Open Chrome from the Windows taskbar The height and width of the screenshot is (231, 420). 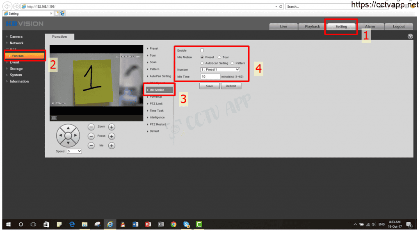pyautogui.click(x=173, y=224)
